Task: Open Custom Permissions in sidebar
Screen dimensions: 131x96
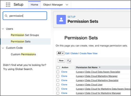Action: pos(23,54)
